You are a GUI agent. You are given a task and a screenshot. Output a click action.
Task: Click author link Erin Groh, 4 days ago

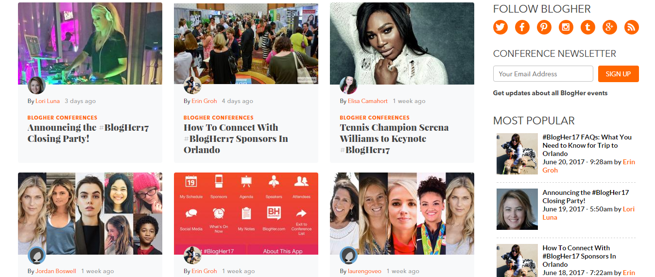(204, 101)
